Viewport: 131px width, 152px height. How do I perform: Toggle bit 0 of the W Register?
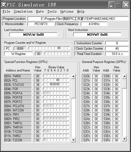(68, 53)
